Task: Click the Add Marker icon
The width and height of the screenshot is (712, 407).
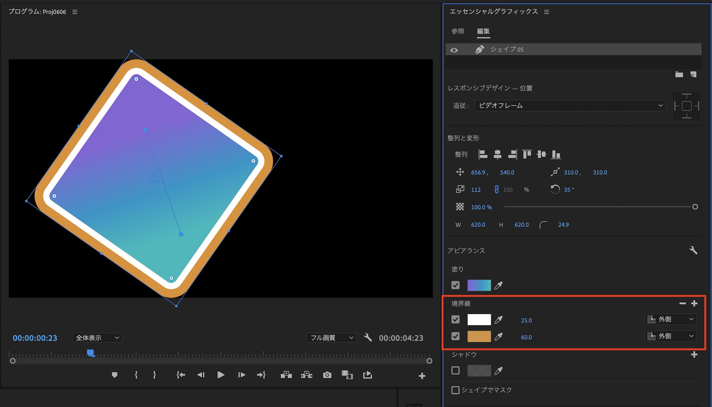Action: pyautogui.click(x=114, y=375)
